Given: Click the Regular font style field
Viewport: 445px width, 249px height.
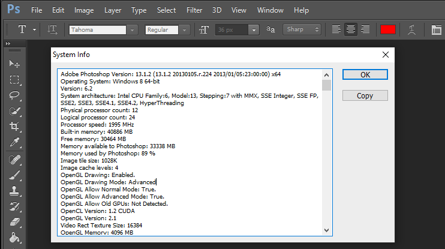Looking at the screenshot, I should 162,30.
